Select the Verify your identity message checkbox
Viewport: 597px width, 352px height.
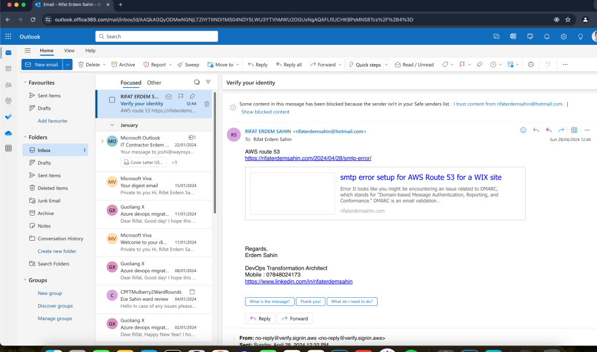point(112,100)
